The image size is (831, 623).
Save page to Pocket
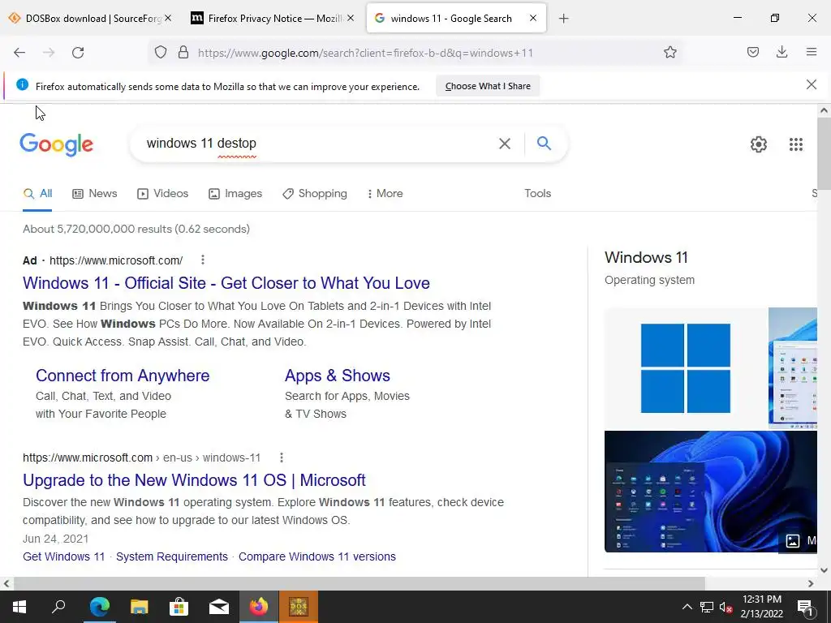coord(752,53)
